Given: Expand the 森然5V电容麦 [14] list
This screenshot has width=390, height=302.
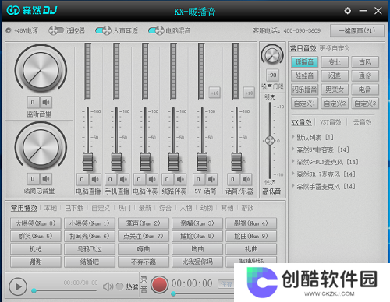Looking at the screenshot, I should [293, 149].
